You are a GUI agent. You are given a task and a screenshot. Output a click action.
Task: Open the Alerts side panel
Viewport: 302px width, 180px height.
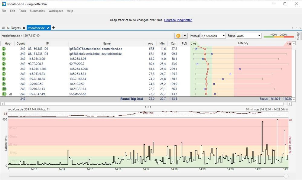tap(298, 36)
